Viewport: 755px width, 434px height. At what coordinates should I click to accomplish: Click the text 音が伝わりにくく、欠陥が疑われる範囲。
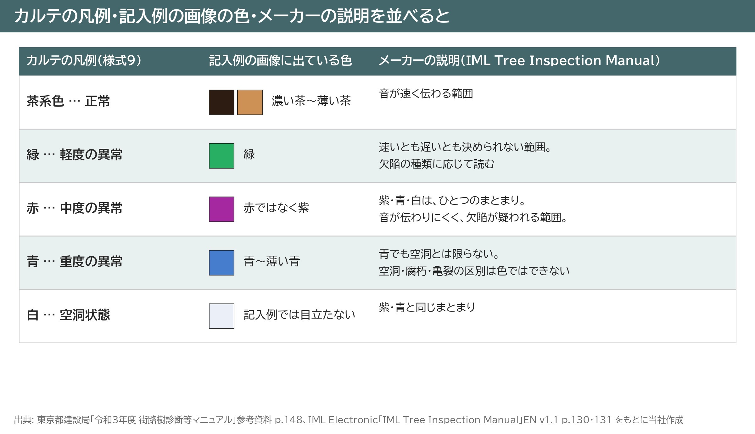pyautogui.click(x=473, y=218)
